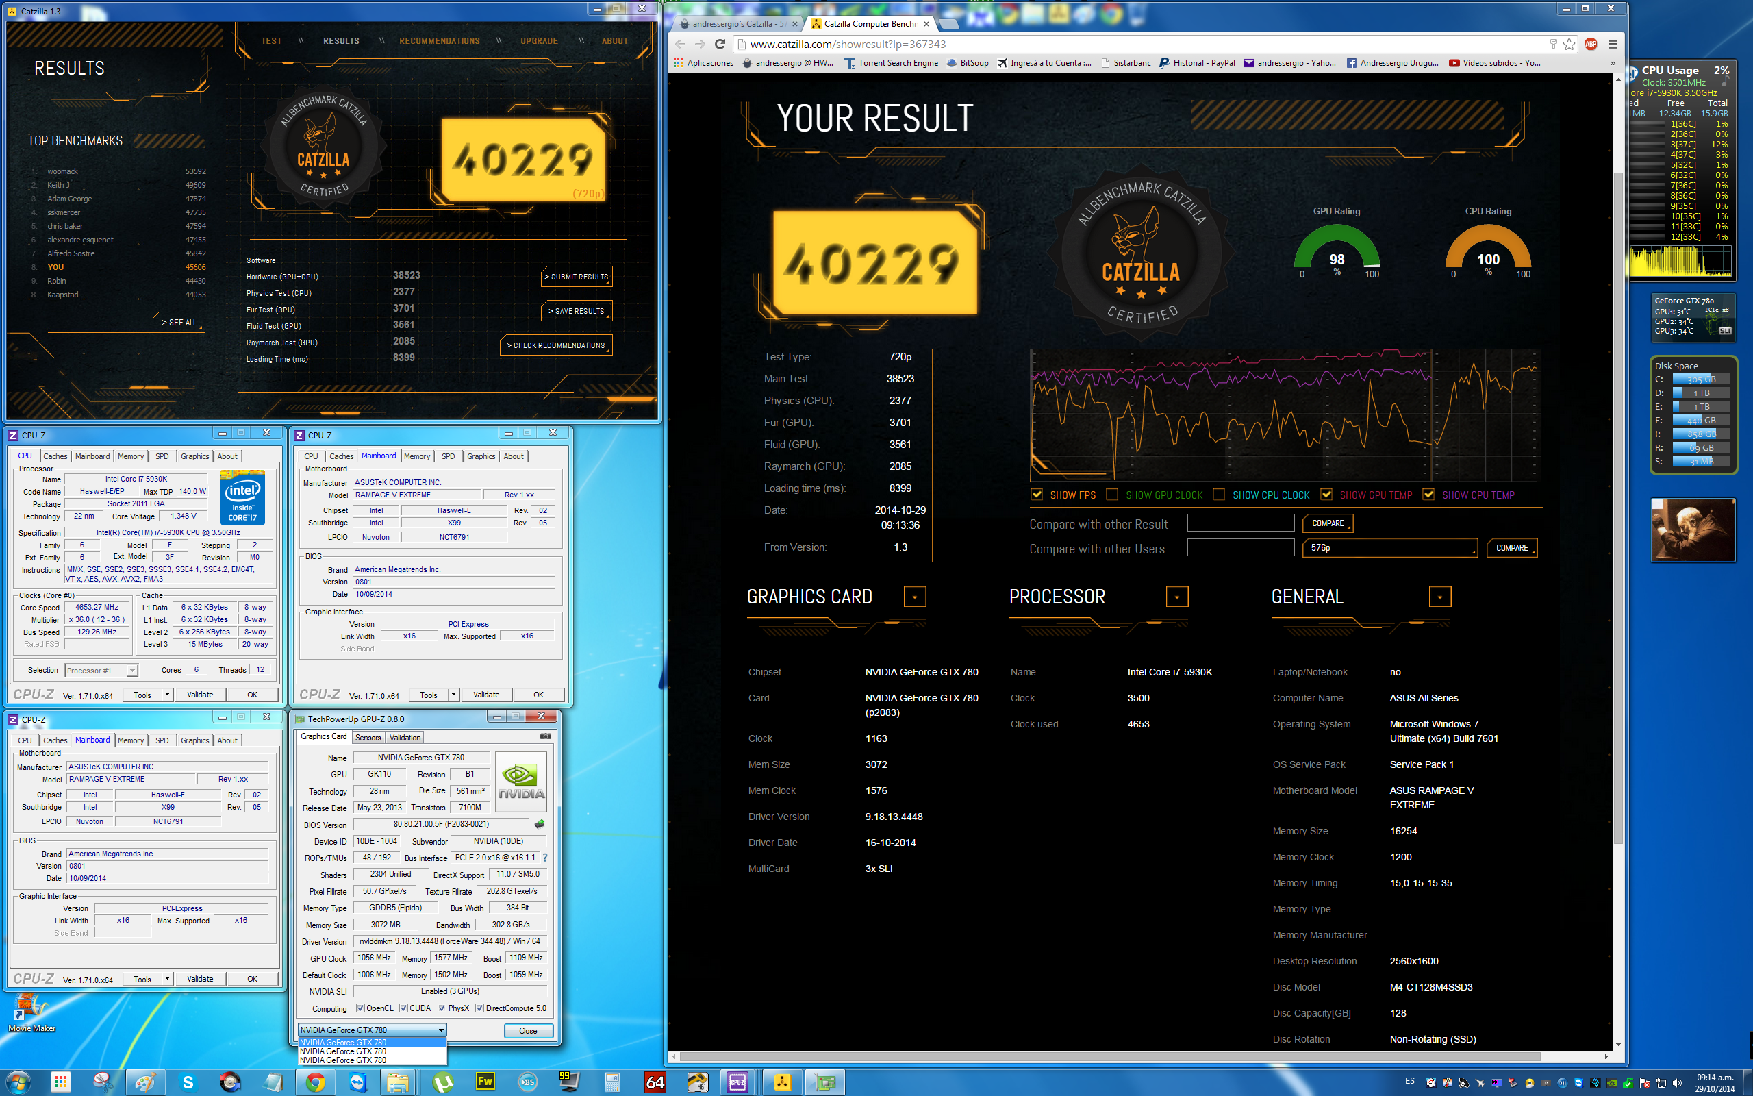Viewport: 1753px width, 1096px height.
Task: Toggle the SHOW FPS checkbox
Action: [1037, 495]
